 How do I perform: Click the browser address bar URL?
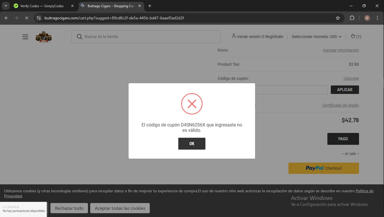point(114,18)
